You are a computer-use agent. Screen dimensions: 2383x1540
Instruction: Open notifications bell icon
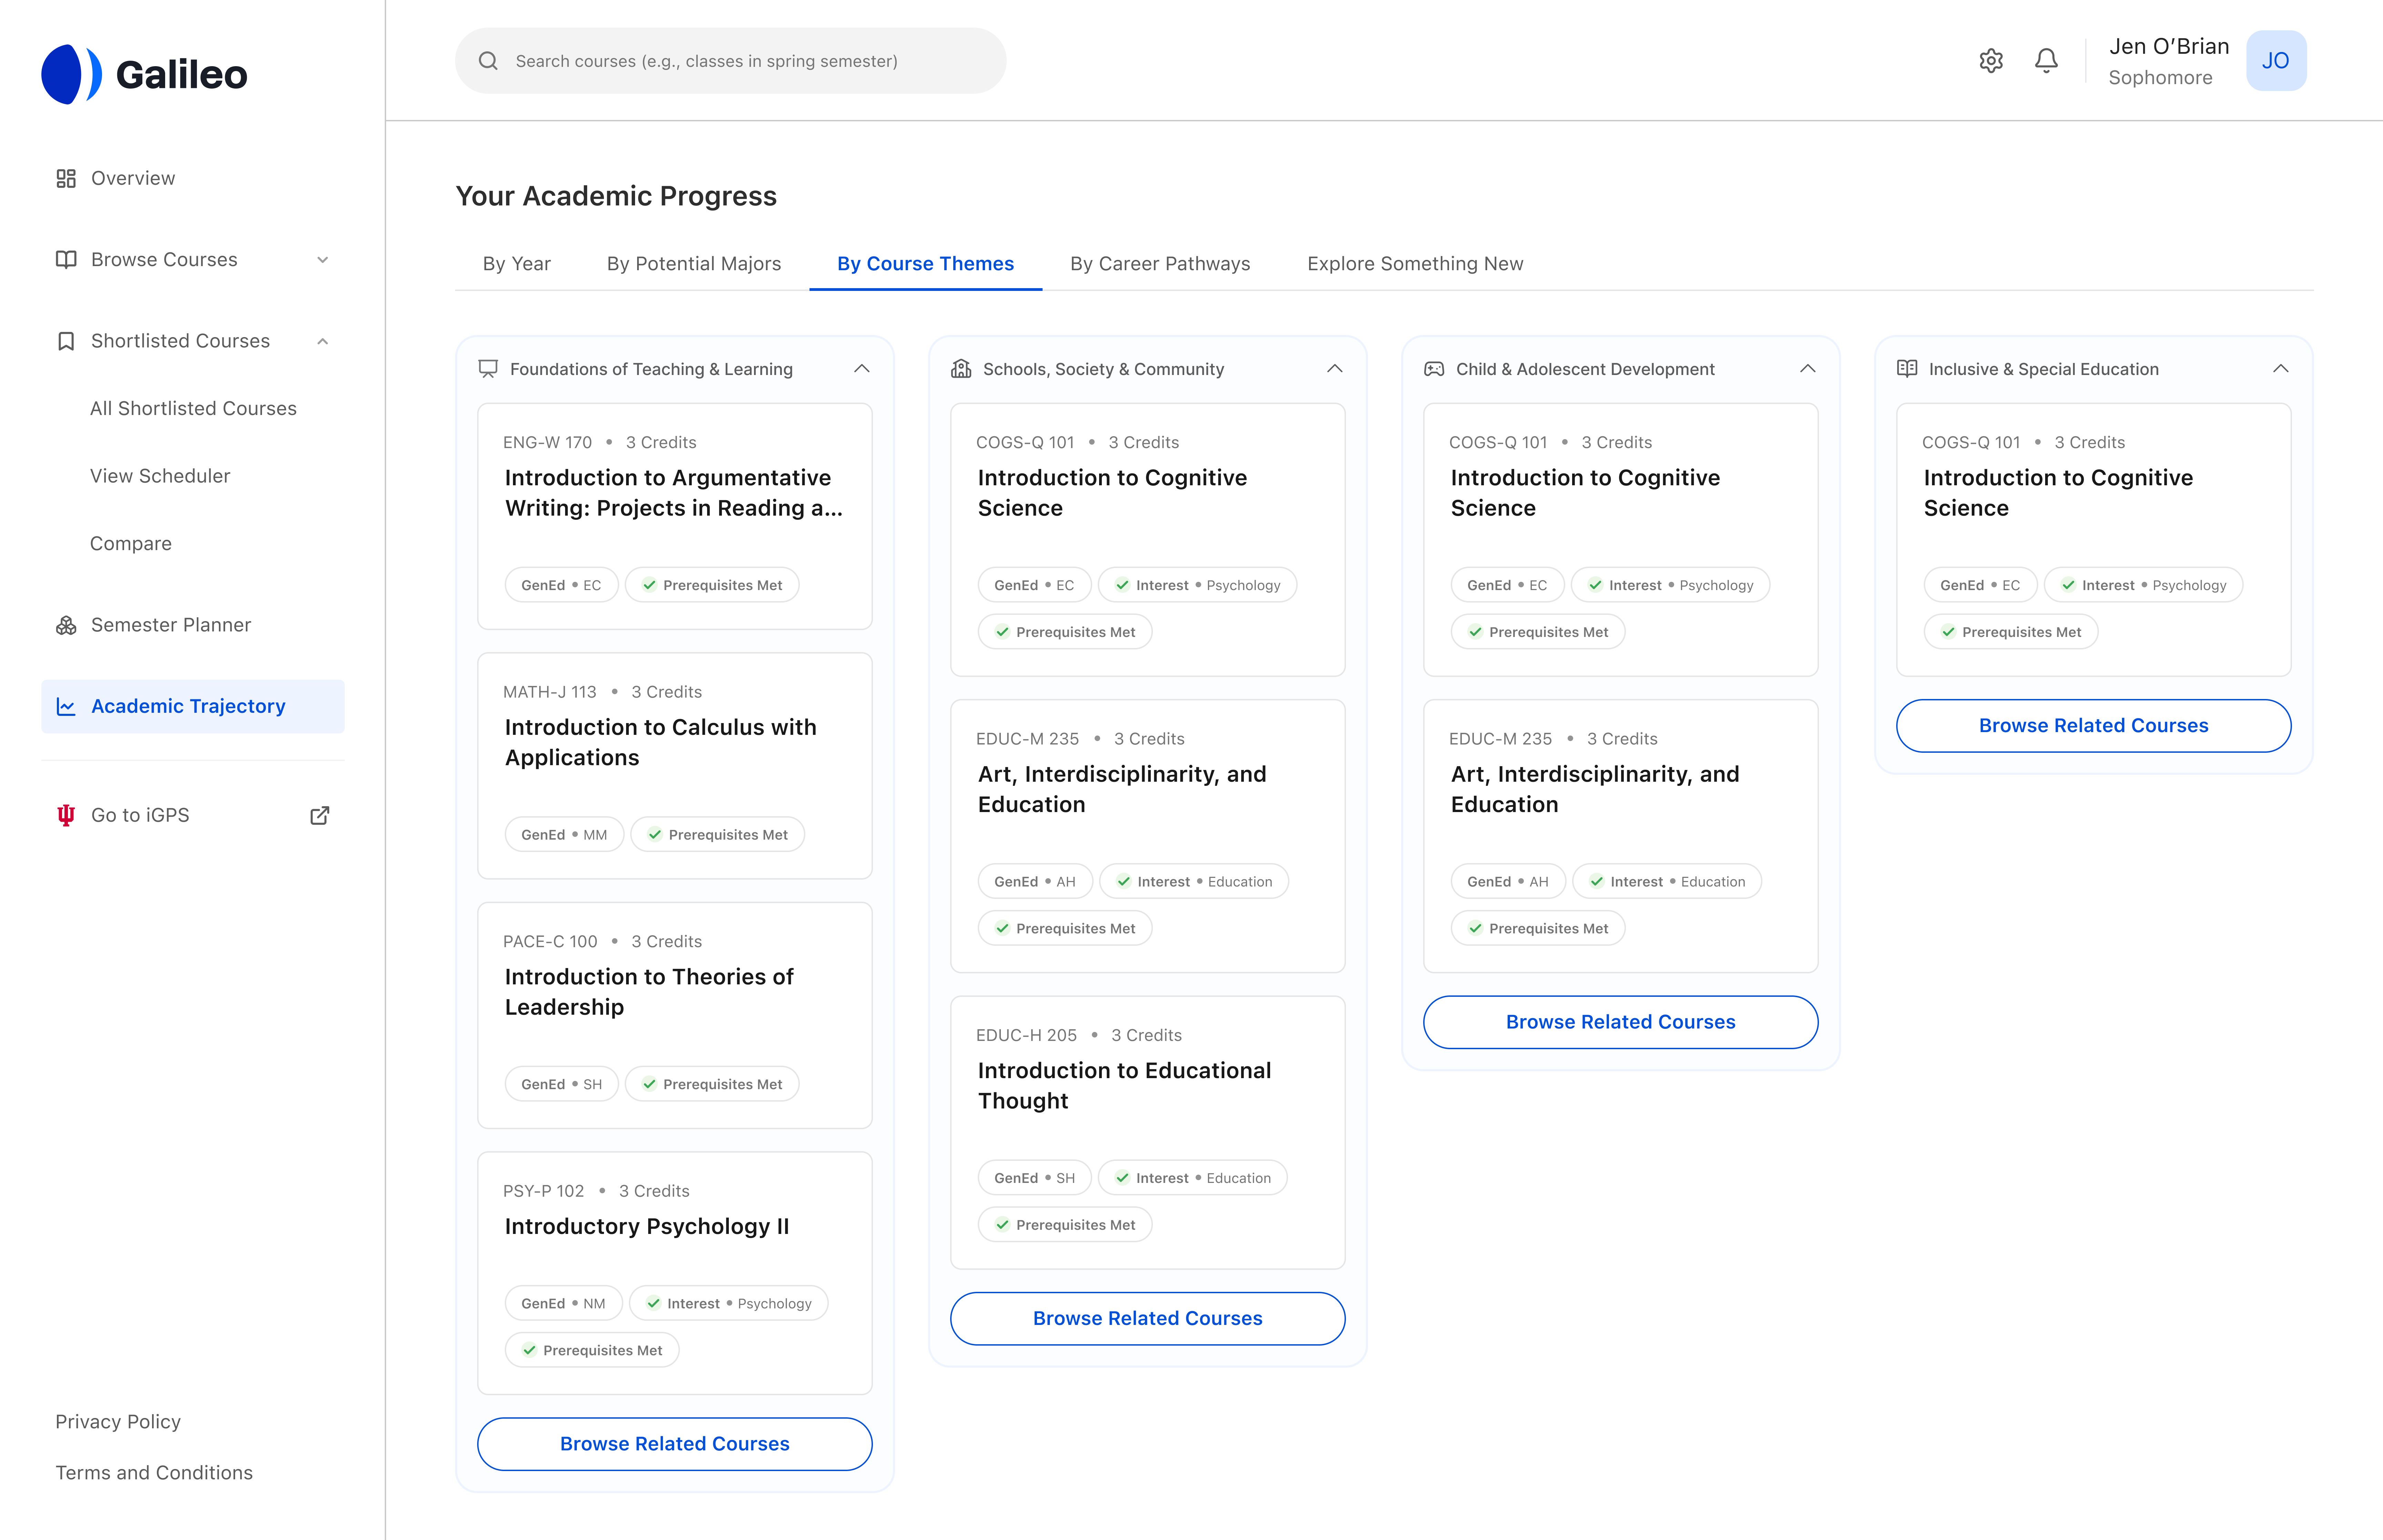click(2046, 61)
